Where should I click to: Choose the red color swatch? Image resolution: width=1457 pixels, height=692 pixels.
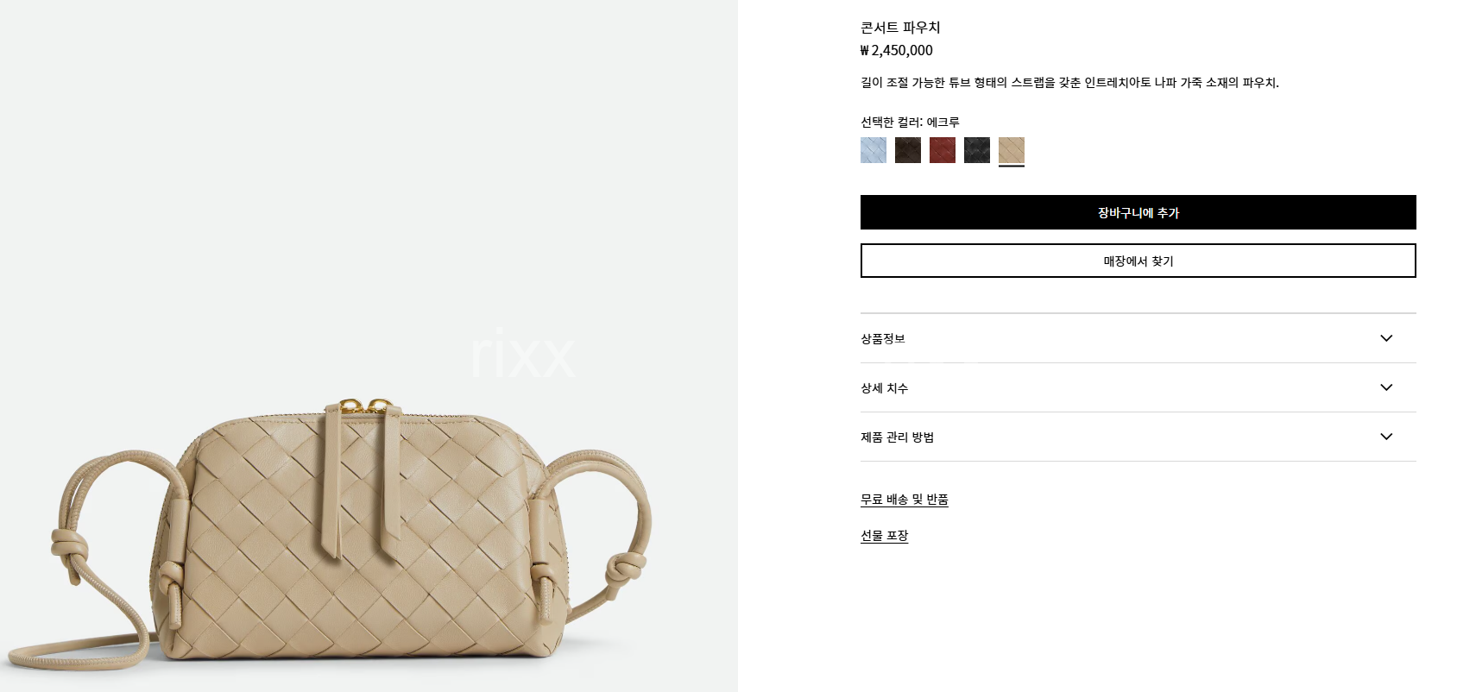(943, 150)
